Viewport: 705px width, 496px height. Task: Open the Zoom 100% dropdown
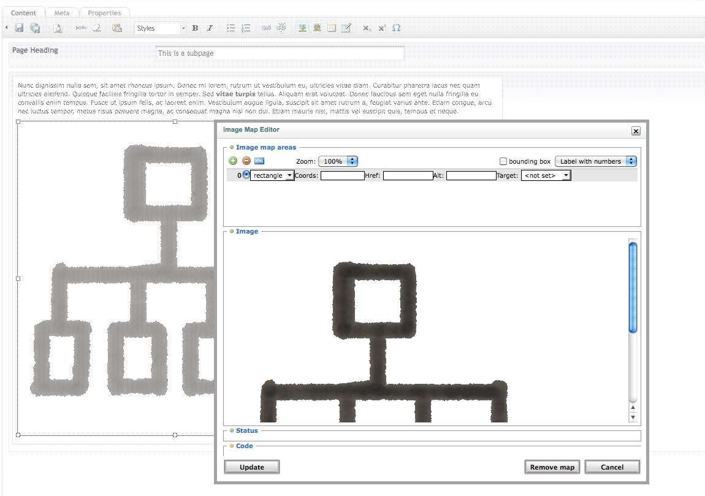coord(338,161)
